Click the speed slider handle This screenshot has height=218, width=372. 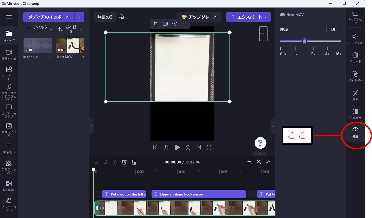(305, 41)
